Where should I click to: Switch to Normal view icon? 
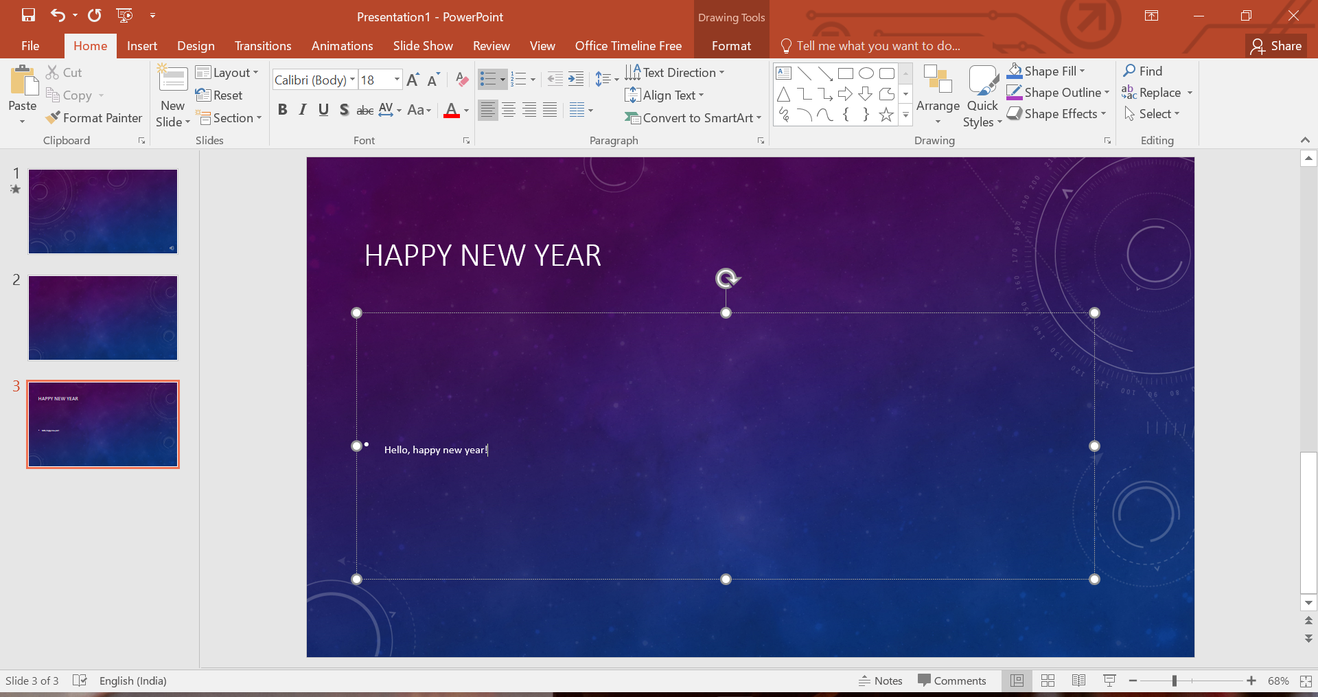pyautogui.click(x=1017, y=681)
